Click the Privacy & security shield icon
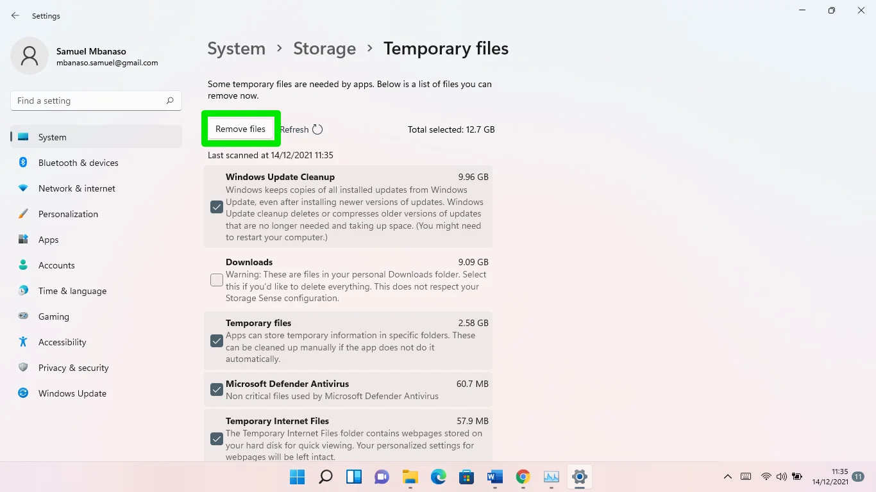 coord(23,368)
